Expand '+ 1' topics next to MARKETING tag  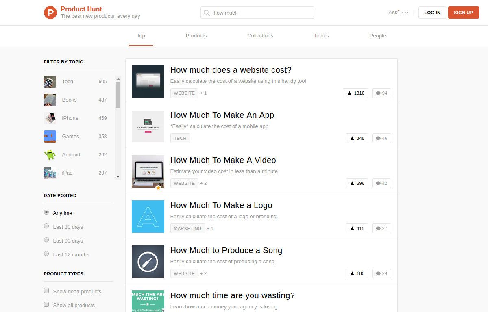pos(210,228)
